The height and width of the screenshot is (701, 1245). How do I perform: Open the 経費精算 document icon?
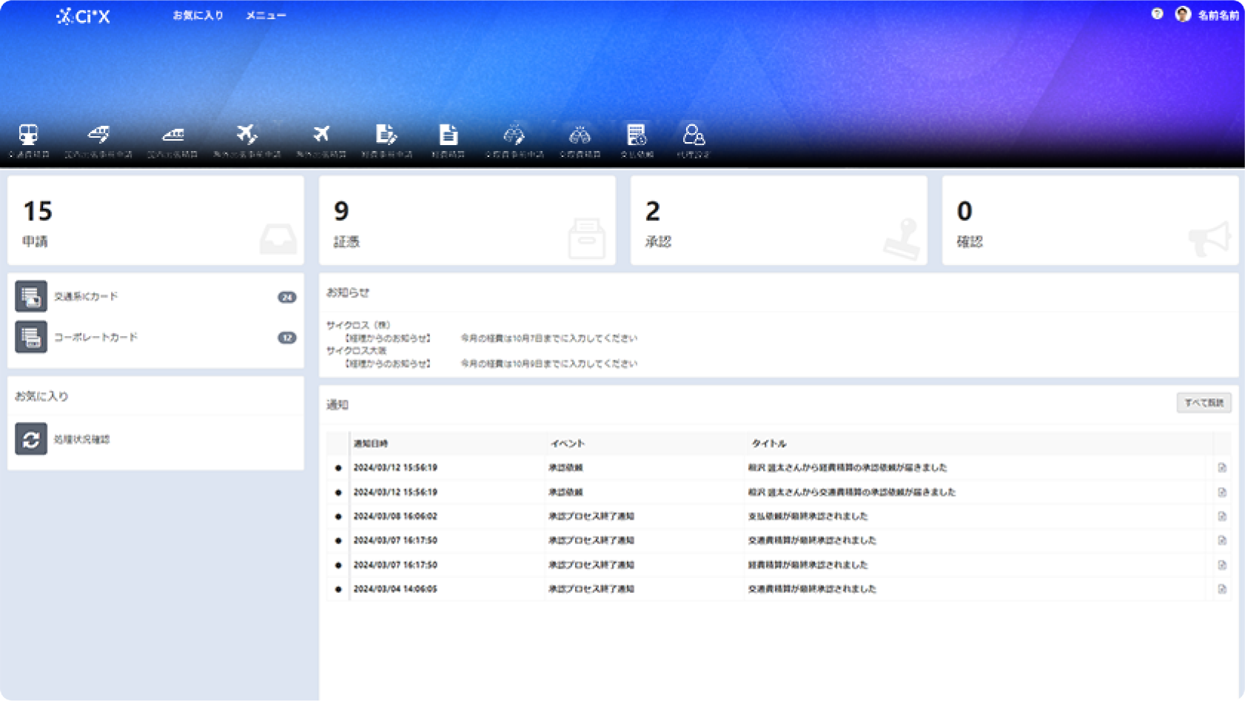(x=448, y=136)
